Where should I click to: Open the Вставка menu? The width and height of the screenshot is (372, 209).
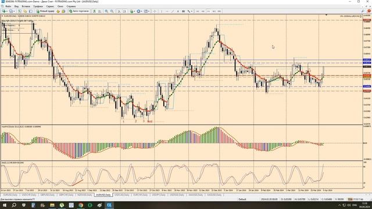pyautogui.click(x=26, y=6)
